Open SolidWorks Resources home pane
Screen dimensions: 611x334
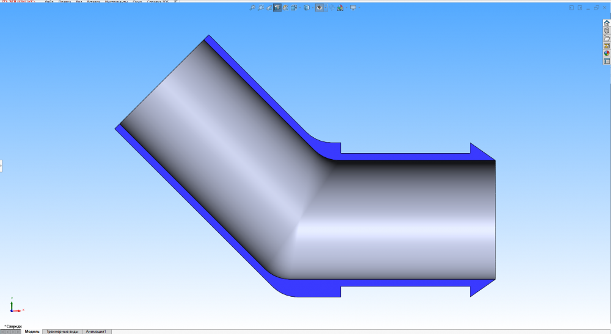point(607,23)
